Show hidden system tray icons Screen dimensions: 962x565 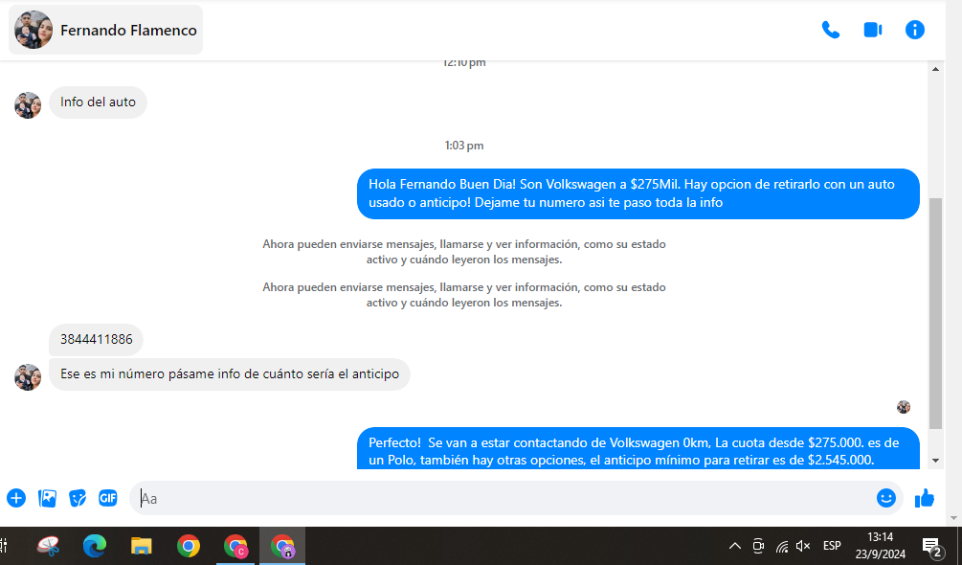tap(734, 546)
